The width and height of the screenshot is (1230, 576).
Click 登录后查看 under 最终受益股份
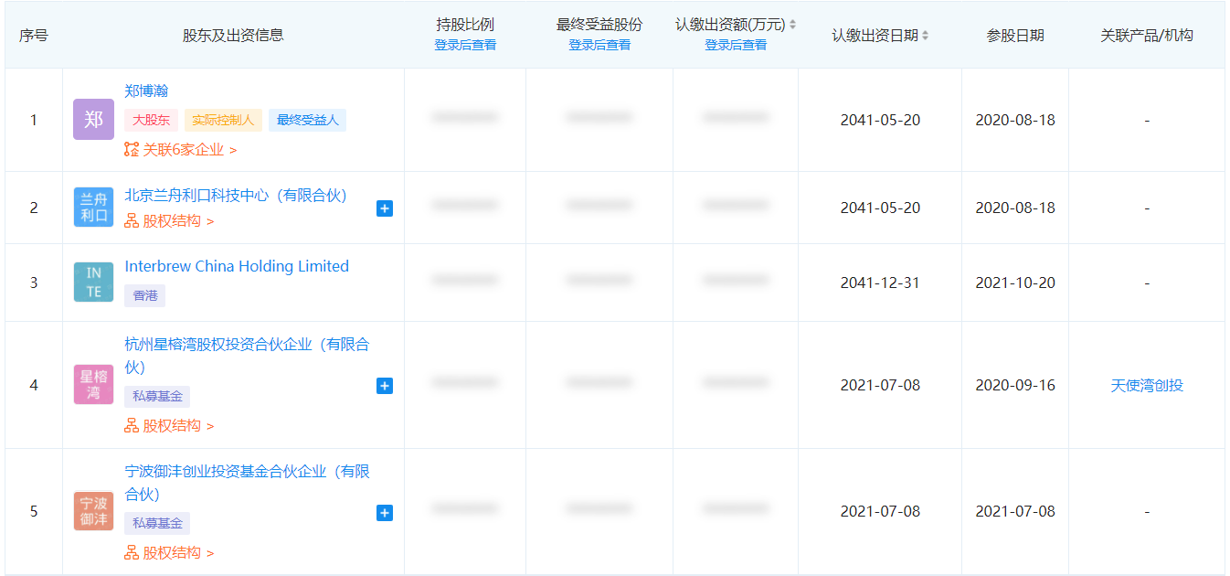tap(599, 45)
